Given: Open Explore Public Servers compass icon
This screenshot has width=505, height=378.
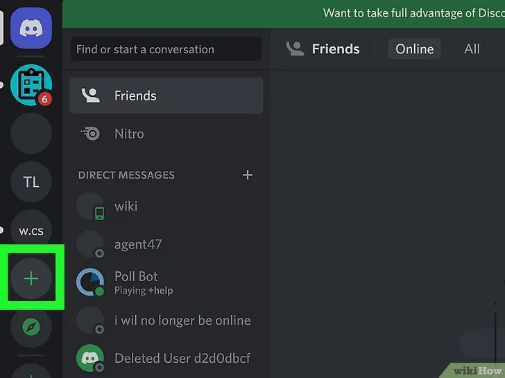Looking at the screenshot, I should pyautogui.click(x=31, y=326).
